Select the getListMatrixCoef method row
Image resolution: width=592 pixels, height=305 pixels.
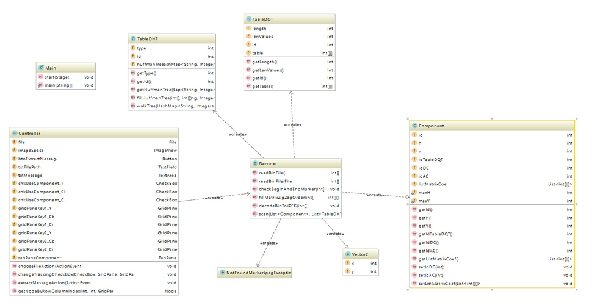coord(493,259)
